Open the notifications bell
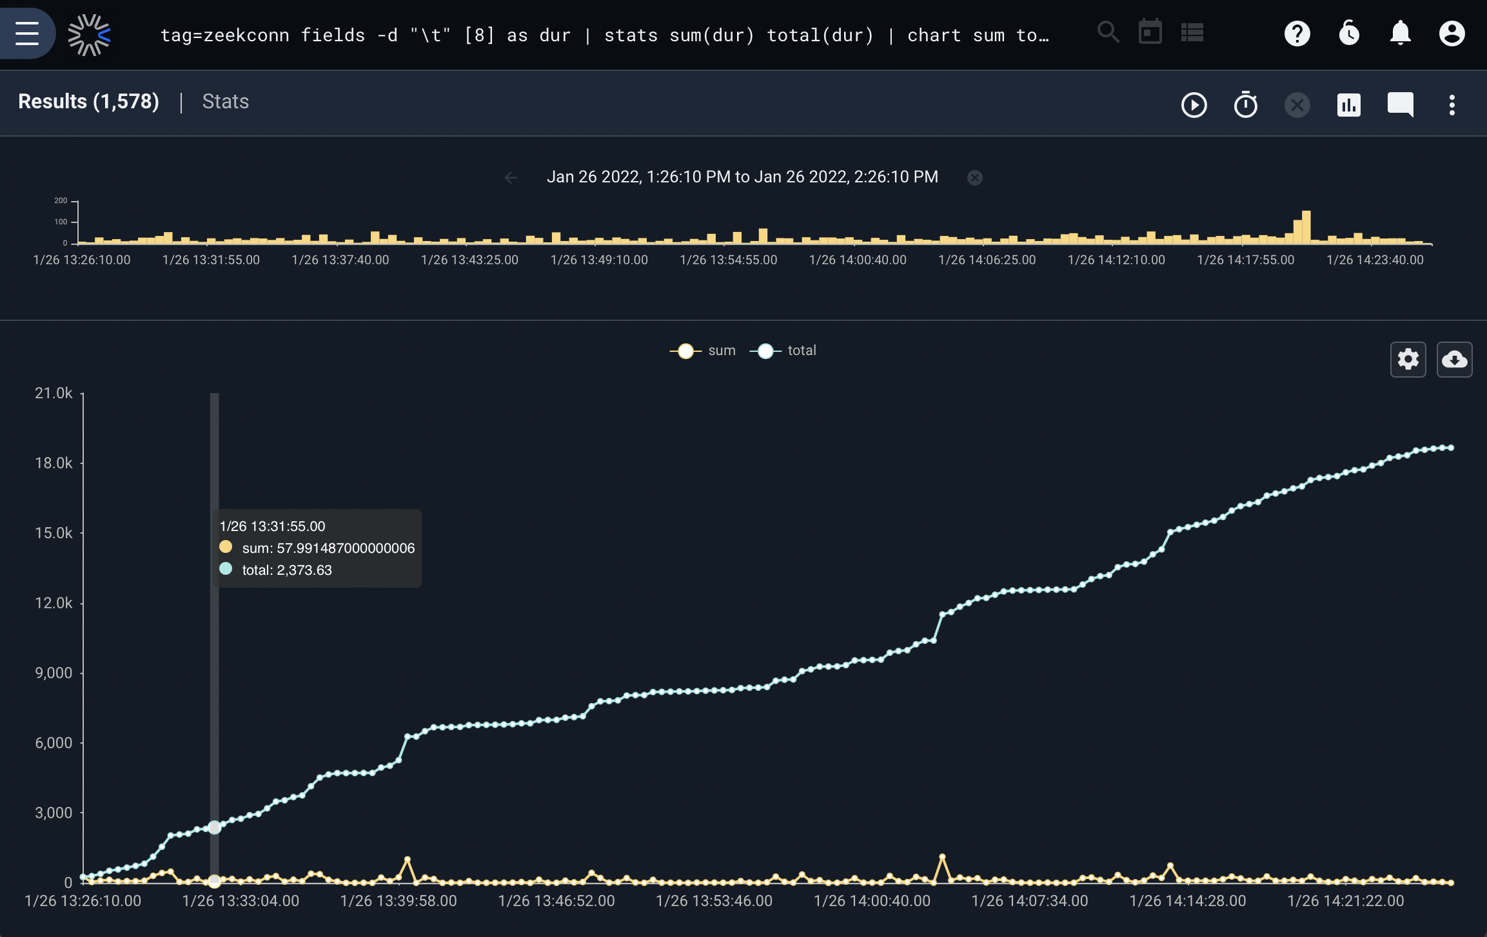1487x937 pixels. pos(1401,34)
